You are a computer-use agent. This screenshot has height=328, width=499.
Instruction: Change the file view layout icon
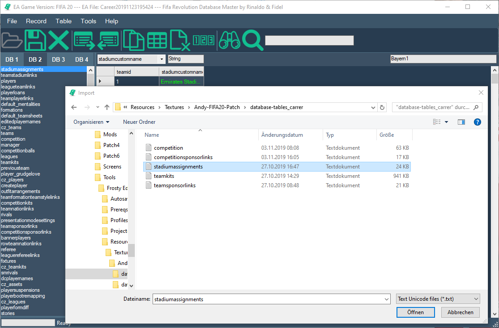click(437, 122)
